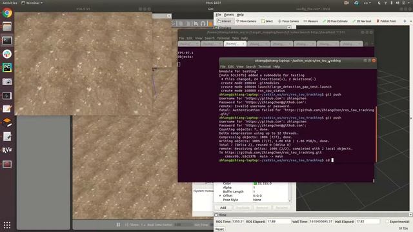Select the Publish Point tool in RViz
This screenshot has width=413, height=232.
pos(386,21)
